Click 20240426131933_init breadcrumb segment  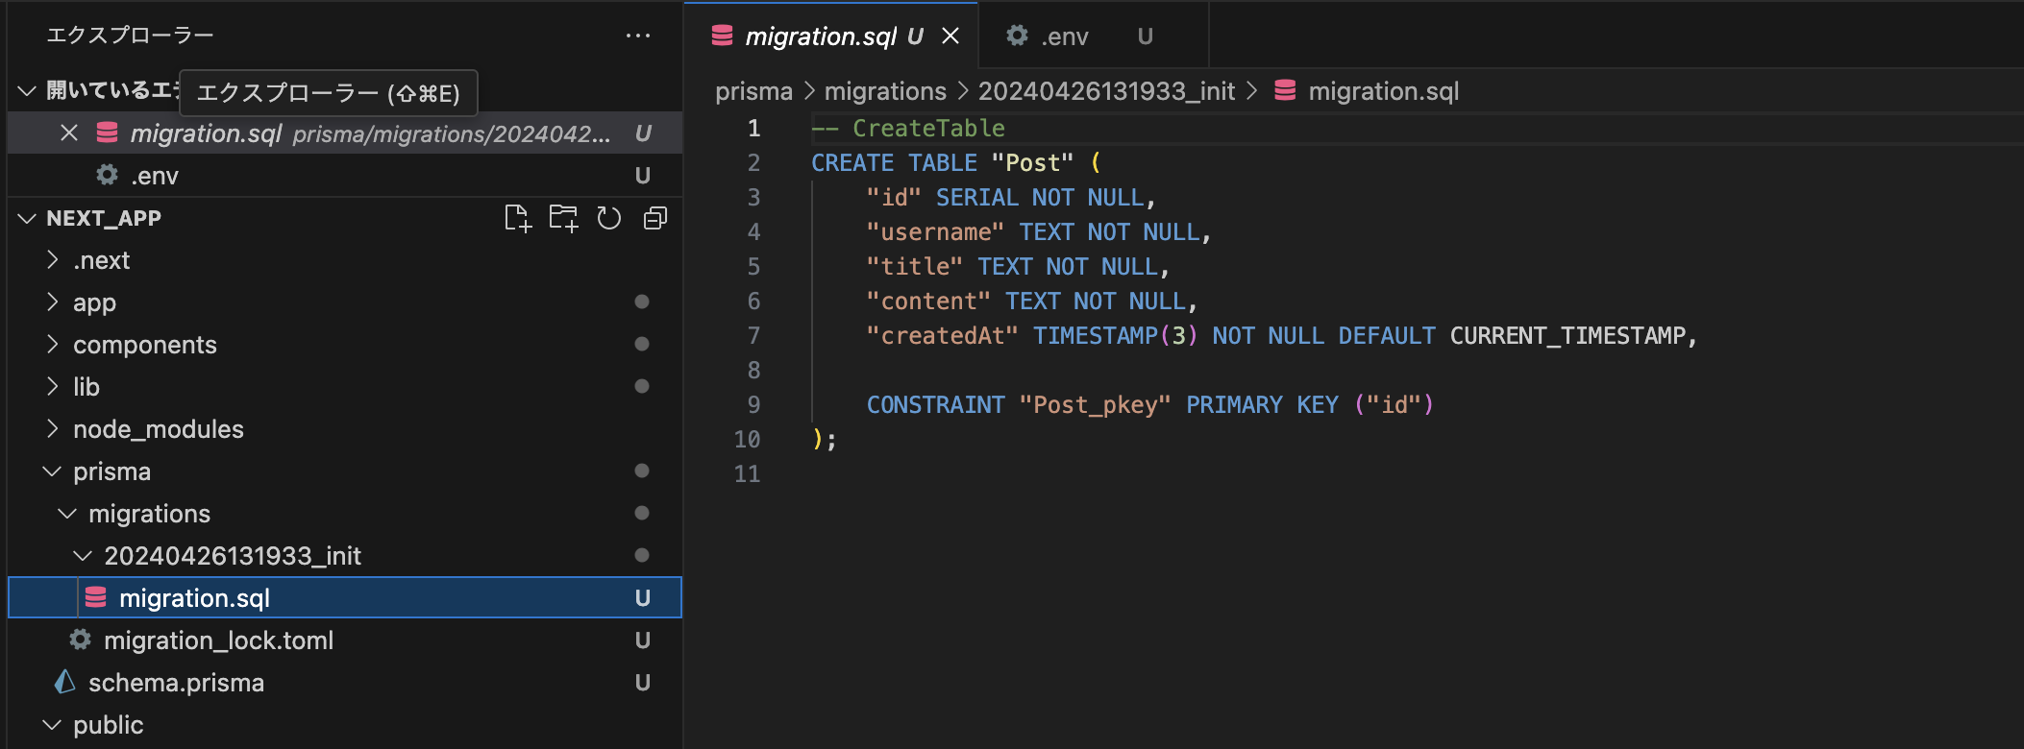pos(1106,91)
